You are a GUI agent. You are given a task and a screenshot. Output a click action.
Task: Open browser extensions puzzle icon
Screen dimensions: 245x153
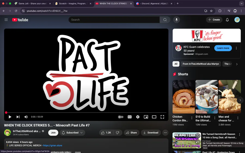coord(220,11)
